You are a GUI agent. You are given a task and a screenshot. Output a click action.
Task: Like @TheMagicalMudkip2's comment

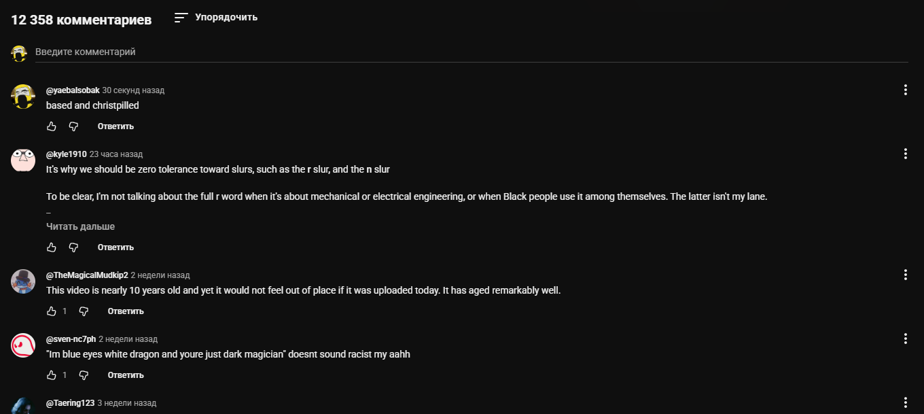click(x=52, y=311)
